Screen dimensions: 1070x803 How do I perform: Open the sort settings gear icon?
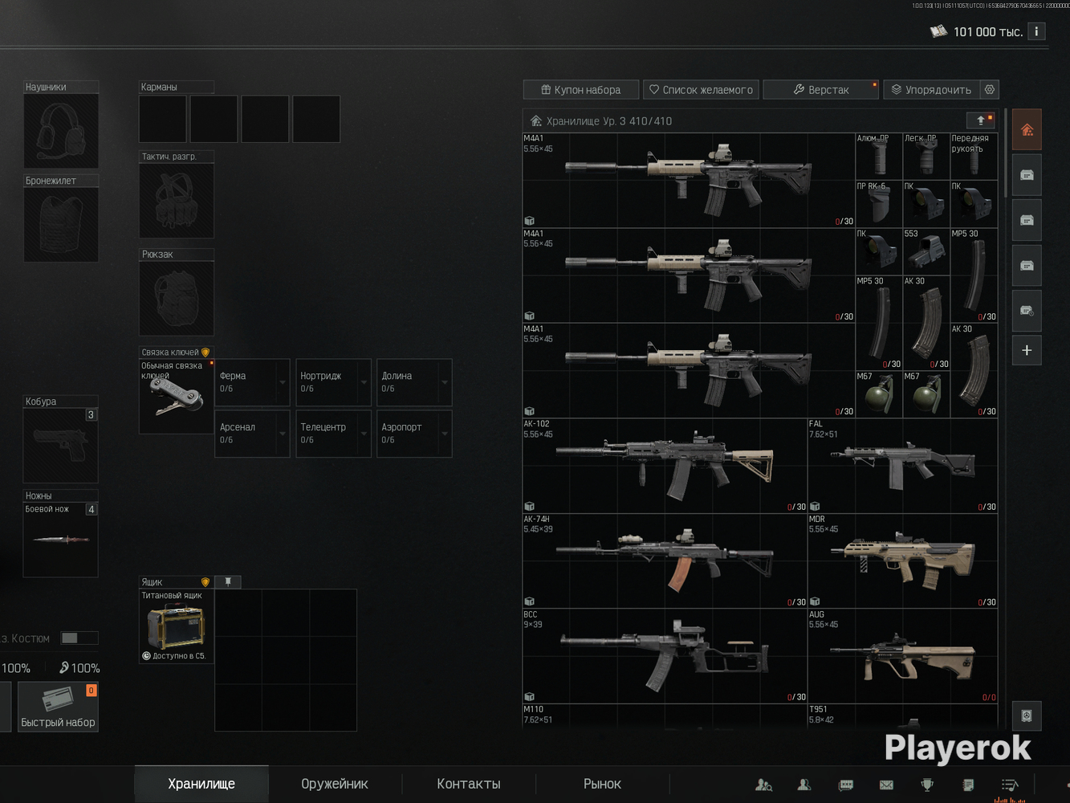point(990,90)
